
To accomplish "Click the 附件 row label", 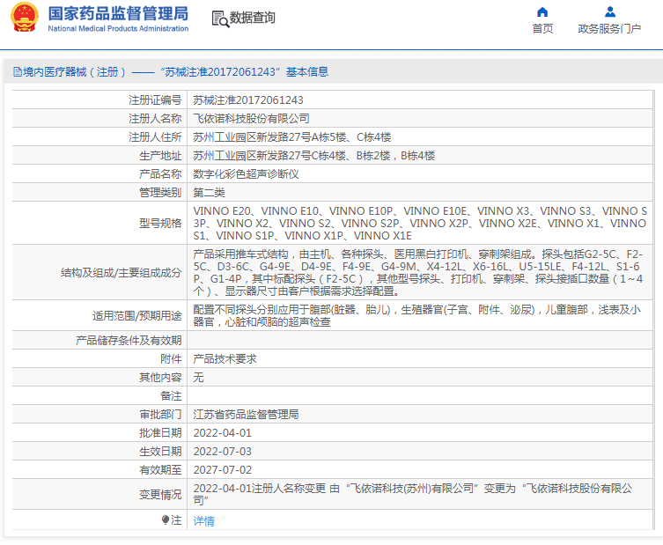I will click(x=171, y=359).
